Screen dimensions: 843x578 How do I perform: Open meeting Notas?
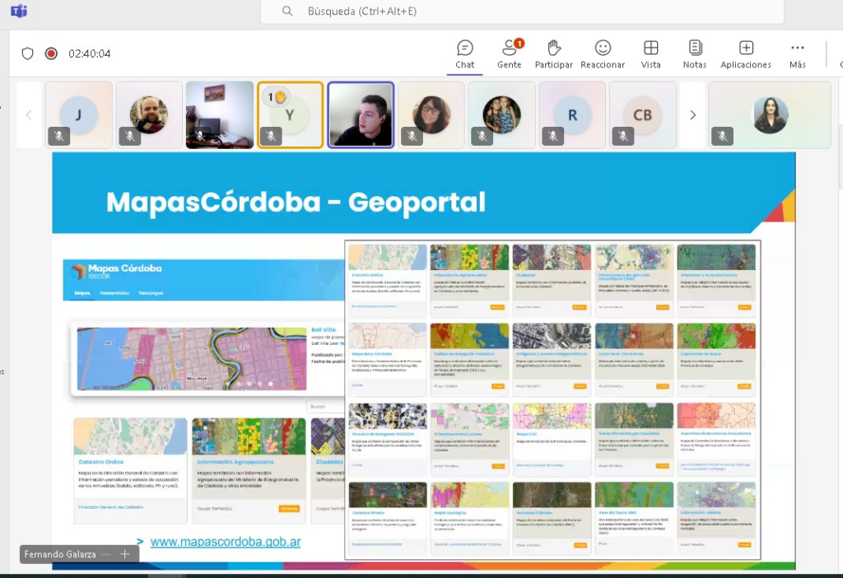(695, 54)
